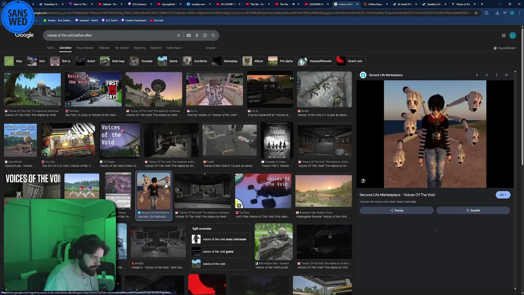Open the browser extensions puzzle icon
This screenshot has height=295, width=524.
click(486, 13)
